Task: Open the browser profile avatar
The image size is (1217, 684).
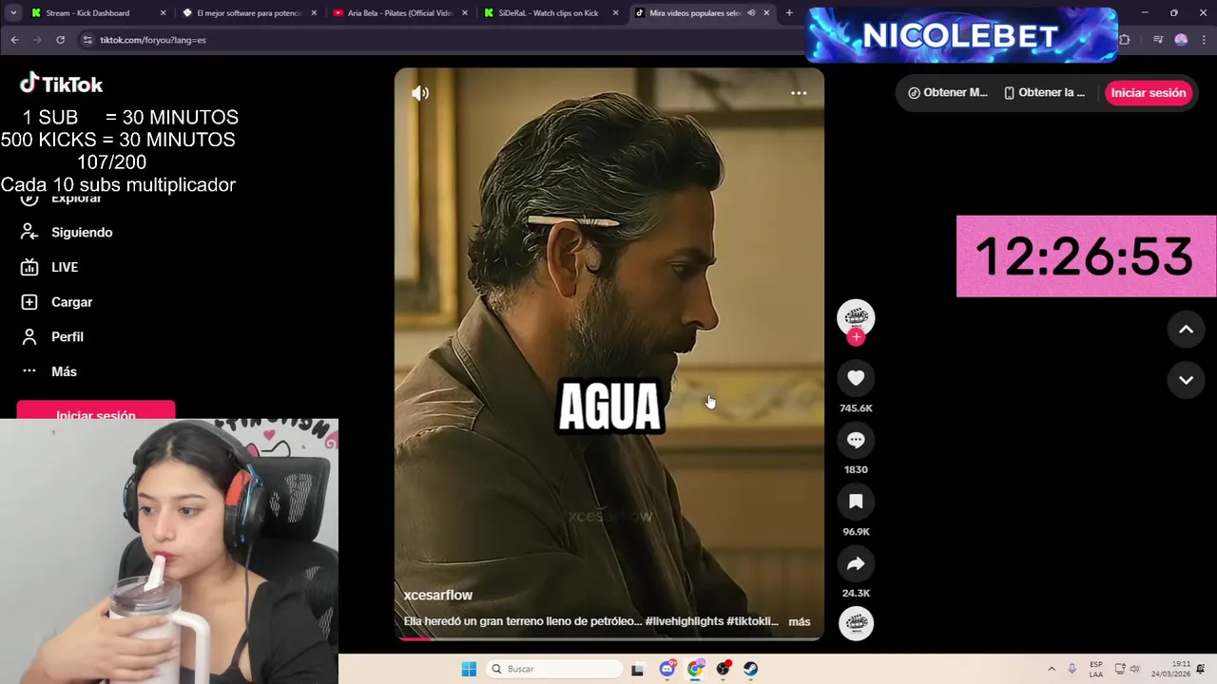Action: 1181,40
